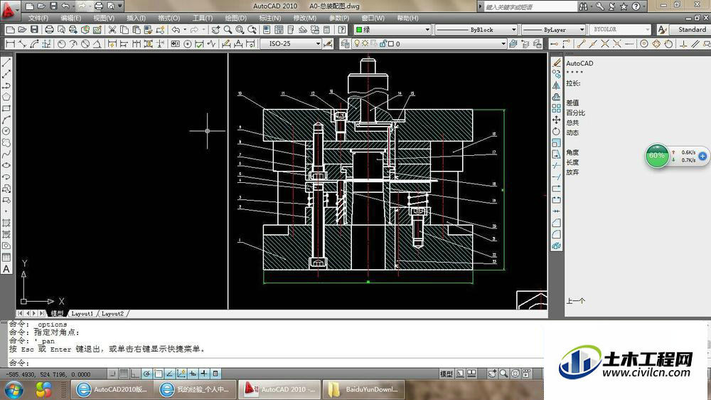This screenshot has height=400, width=711.
Task: Switch to the Layout2 tab
Action: tap(112, 313)
